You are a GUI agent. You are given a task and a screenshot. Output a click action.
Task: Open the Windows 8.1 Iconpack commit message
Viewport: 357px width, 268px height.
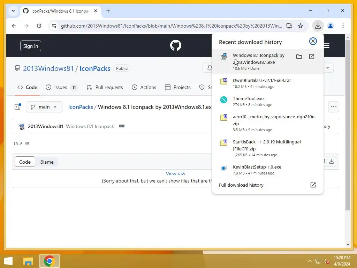[x=90, y=126]
